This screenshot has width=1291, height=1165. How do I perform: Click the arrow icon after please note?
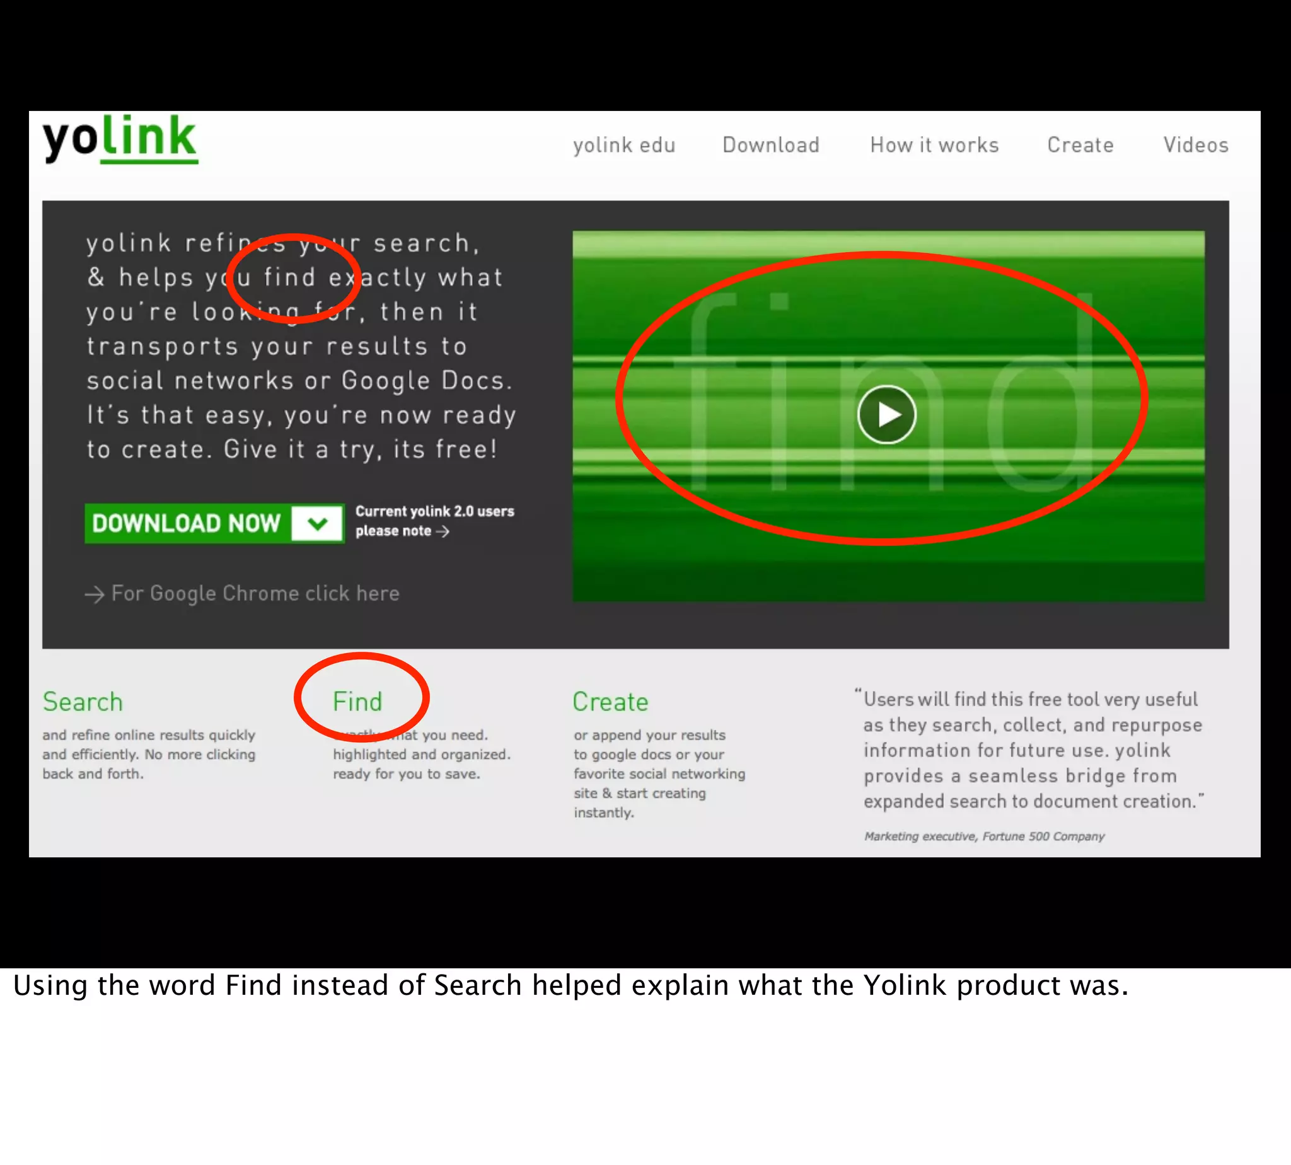point(443,531)
